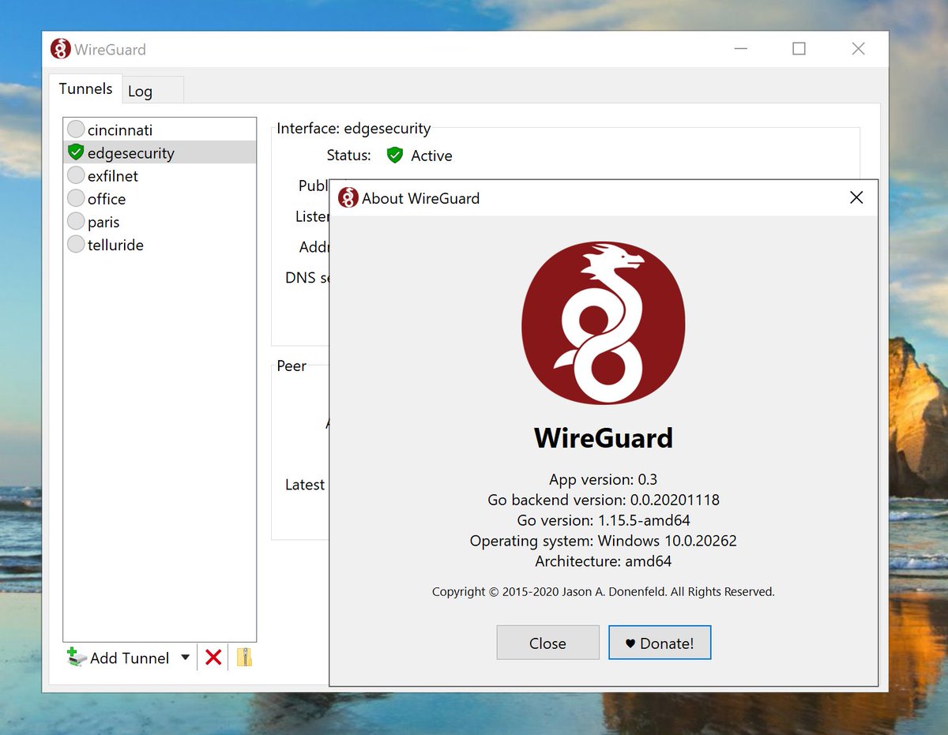Open the Add Tunnel dropdown arrow
Screen dimensions: 948x735
pyautogui.click(x=185, y=658)
